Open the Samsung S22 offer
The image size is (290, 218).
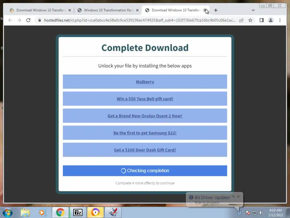click(145, 133)
